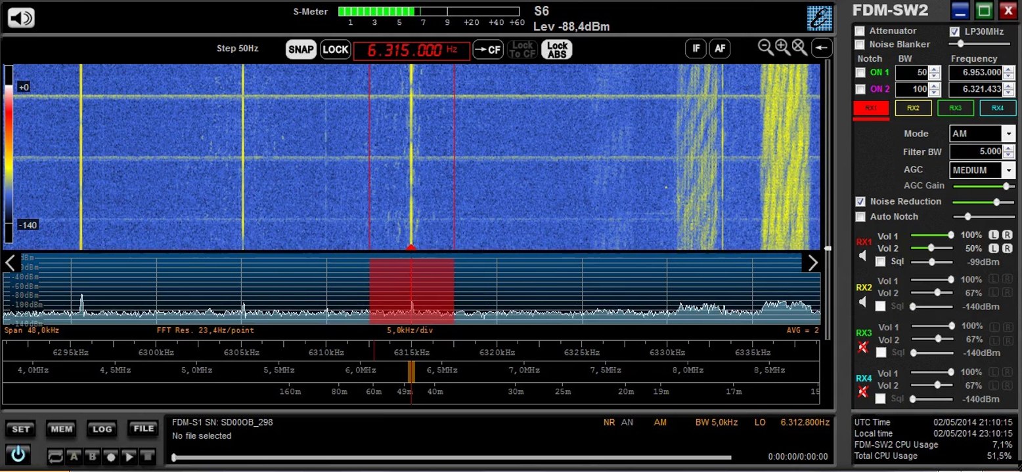The height and width of the screenshot is (472, 1022).
Task: Uncheck the LP30MHz checkbox
Action: (x=954, y=31)
